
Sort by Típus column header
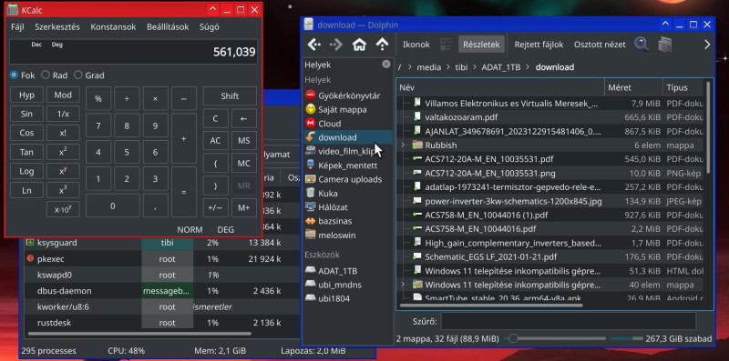point(684,87)
